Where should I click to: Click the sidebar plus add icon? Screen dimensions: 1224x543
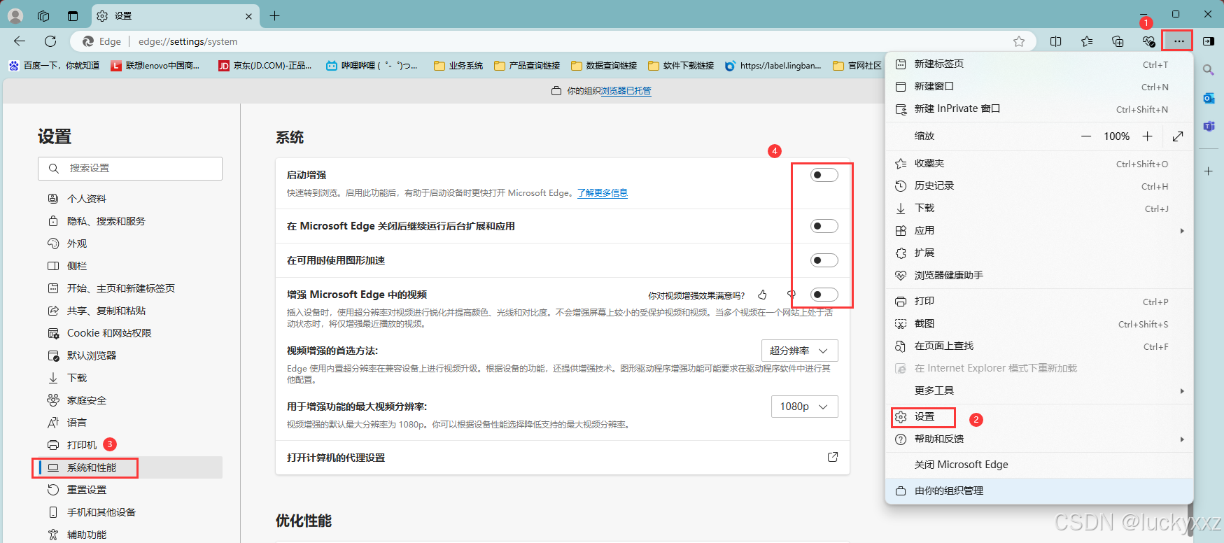pyautogui.click(x=1209, y=171)
